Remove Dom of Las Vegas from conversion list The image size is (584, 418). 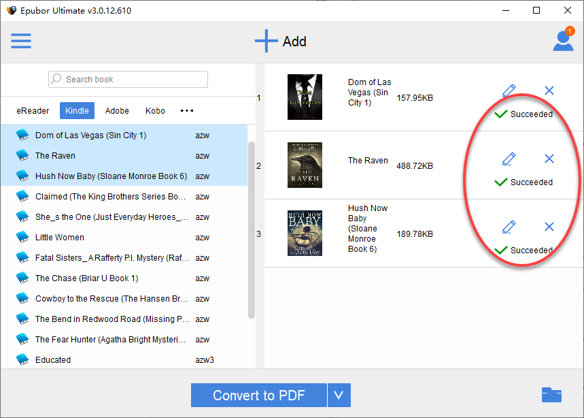coord(549,91)
